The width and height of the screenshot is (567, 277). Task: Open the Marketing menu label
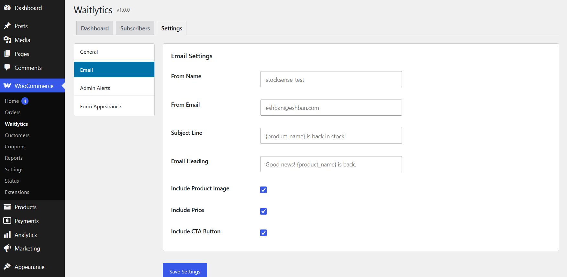[x=27, y=248]
